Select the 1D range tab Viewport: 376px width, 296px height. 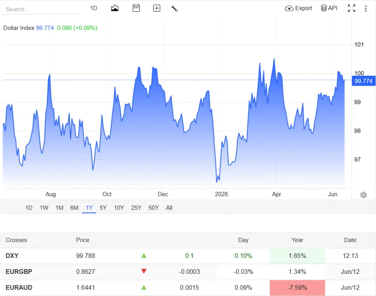tap(29, 208)
